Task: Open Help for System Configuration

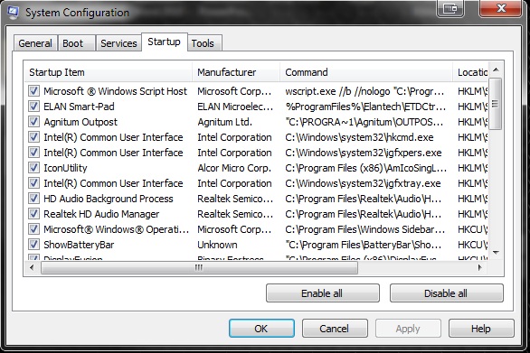Action: (x=481, y=329)
